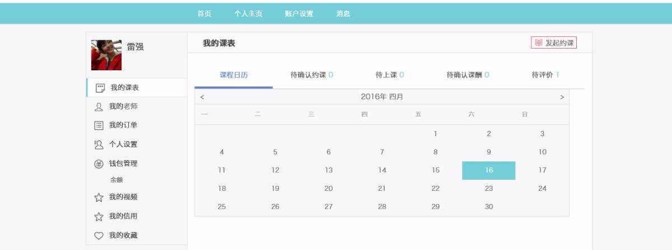Select date 13 in the calendar
This screenshot has height=250, width=672.
pos(329,170)
